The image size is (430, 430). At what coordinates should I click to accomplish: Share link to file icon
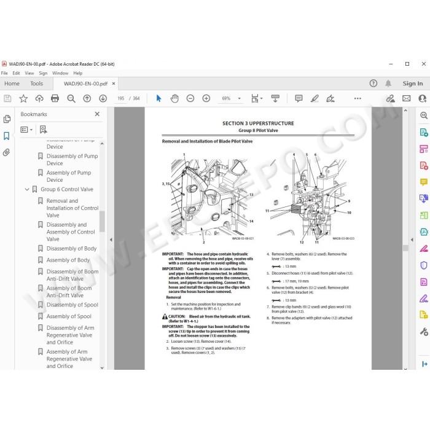pos(390,98)
